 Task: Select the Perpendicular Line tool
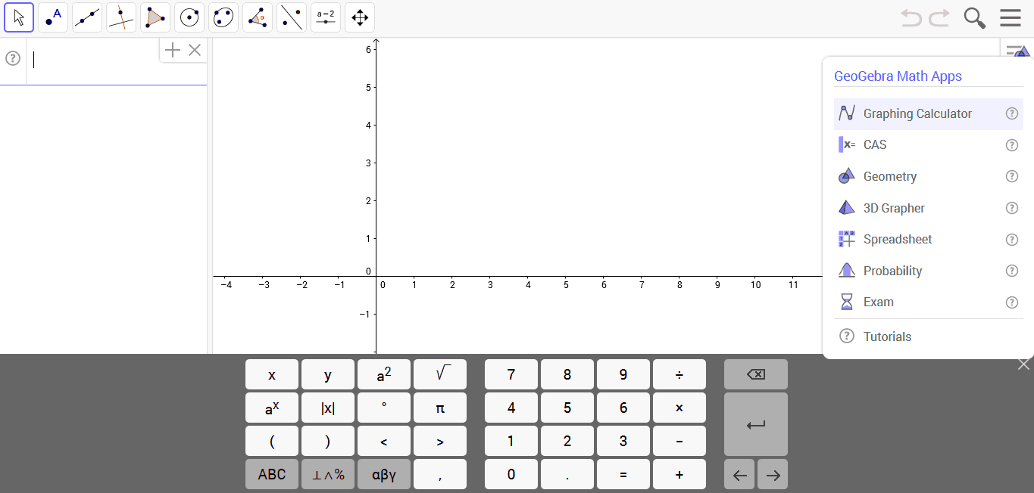point(121,17)
